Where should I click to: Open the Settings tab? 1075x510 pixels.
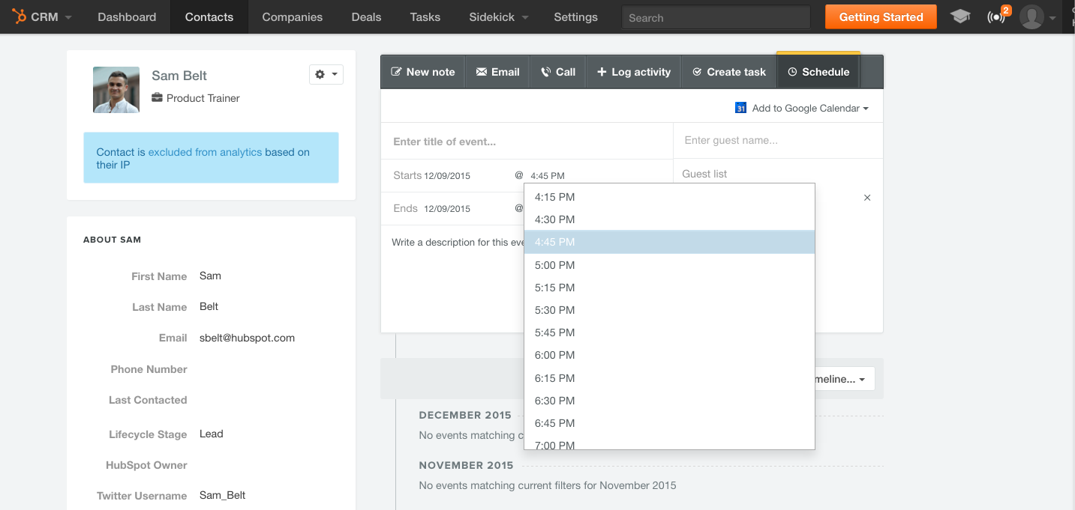pyautogui.click(x=575, y=16)
